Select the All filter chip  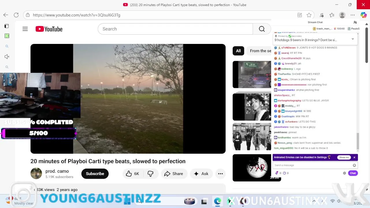pyautogui.click(x=238, y=51)
